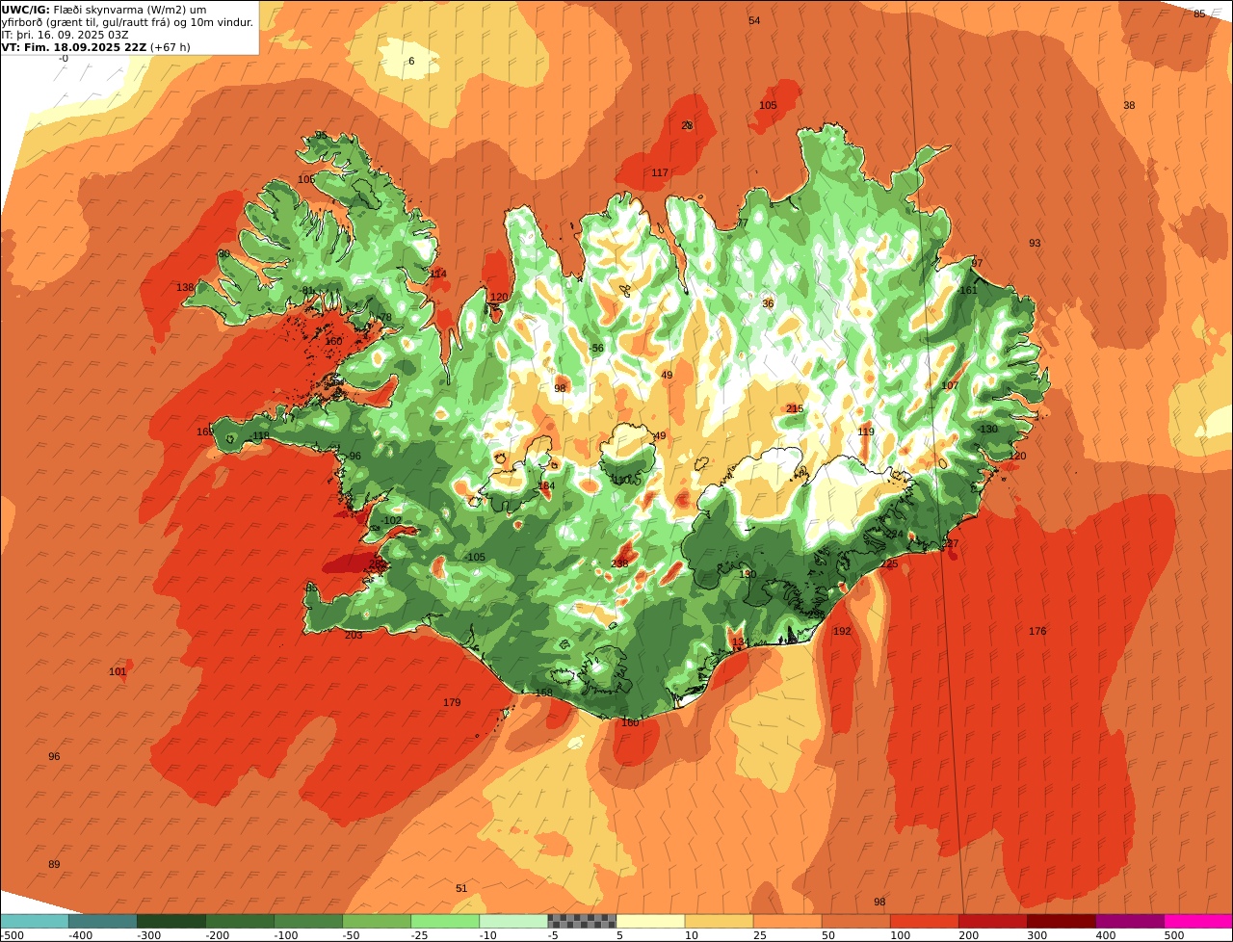The width and height of the screenshot is (1233, 942).
Task: Click the pale green swatch between -10 and -5
Action: 512,921
